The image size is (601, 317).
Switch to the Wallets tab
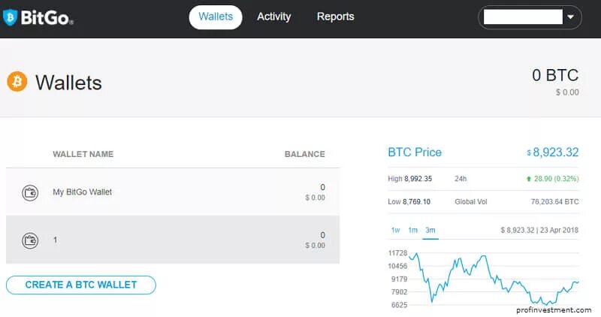(x=216, y=17)
